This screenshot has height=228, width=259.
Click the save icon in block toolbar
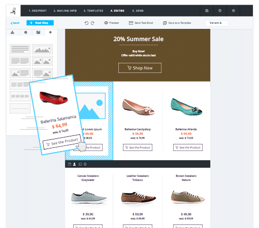coord(70,164)
